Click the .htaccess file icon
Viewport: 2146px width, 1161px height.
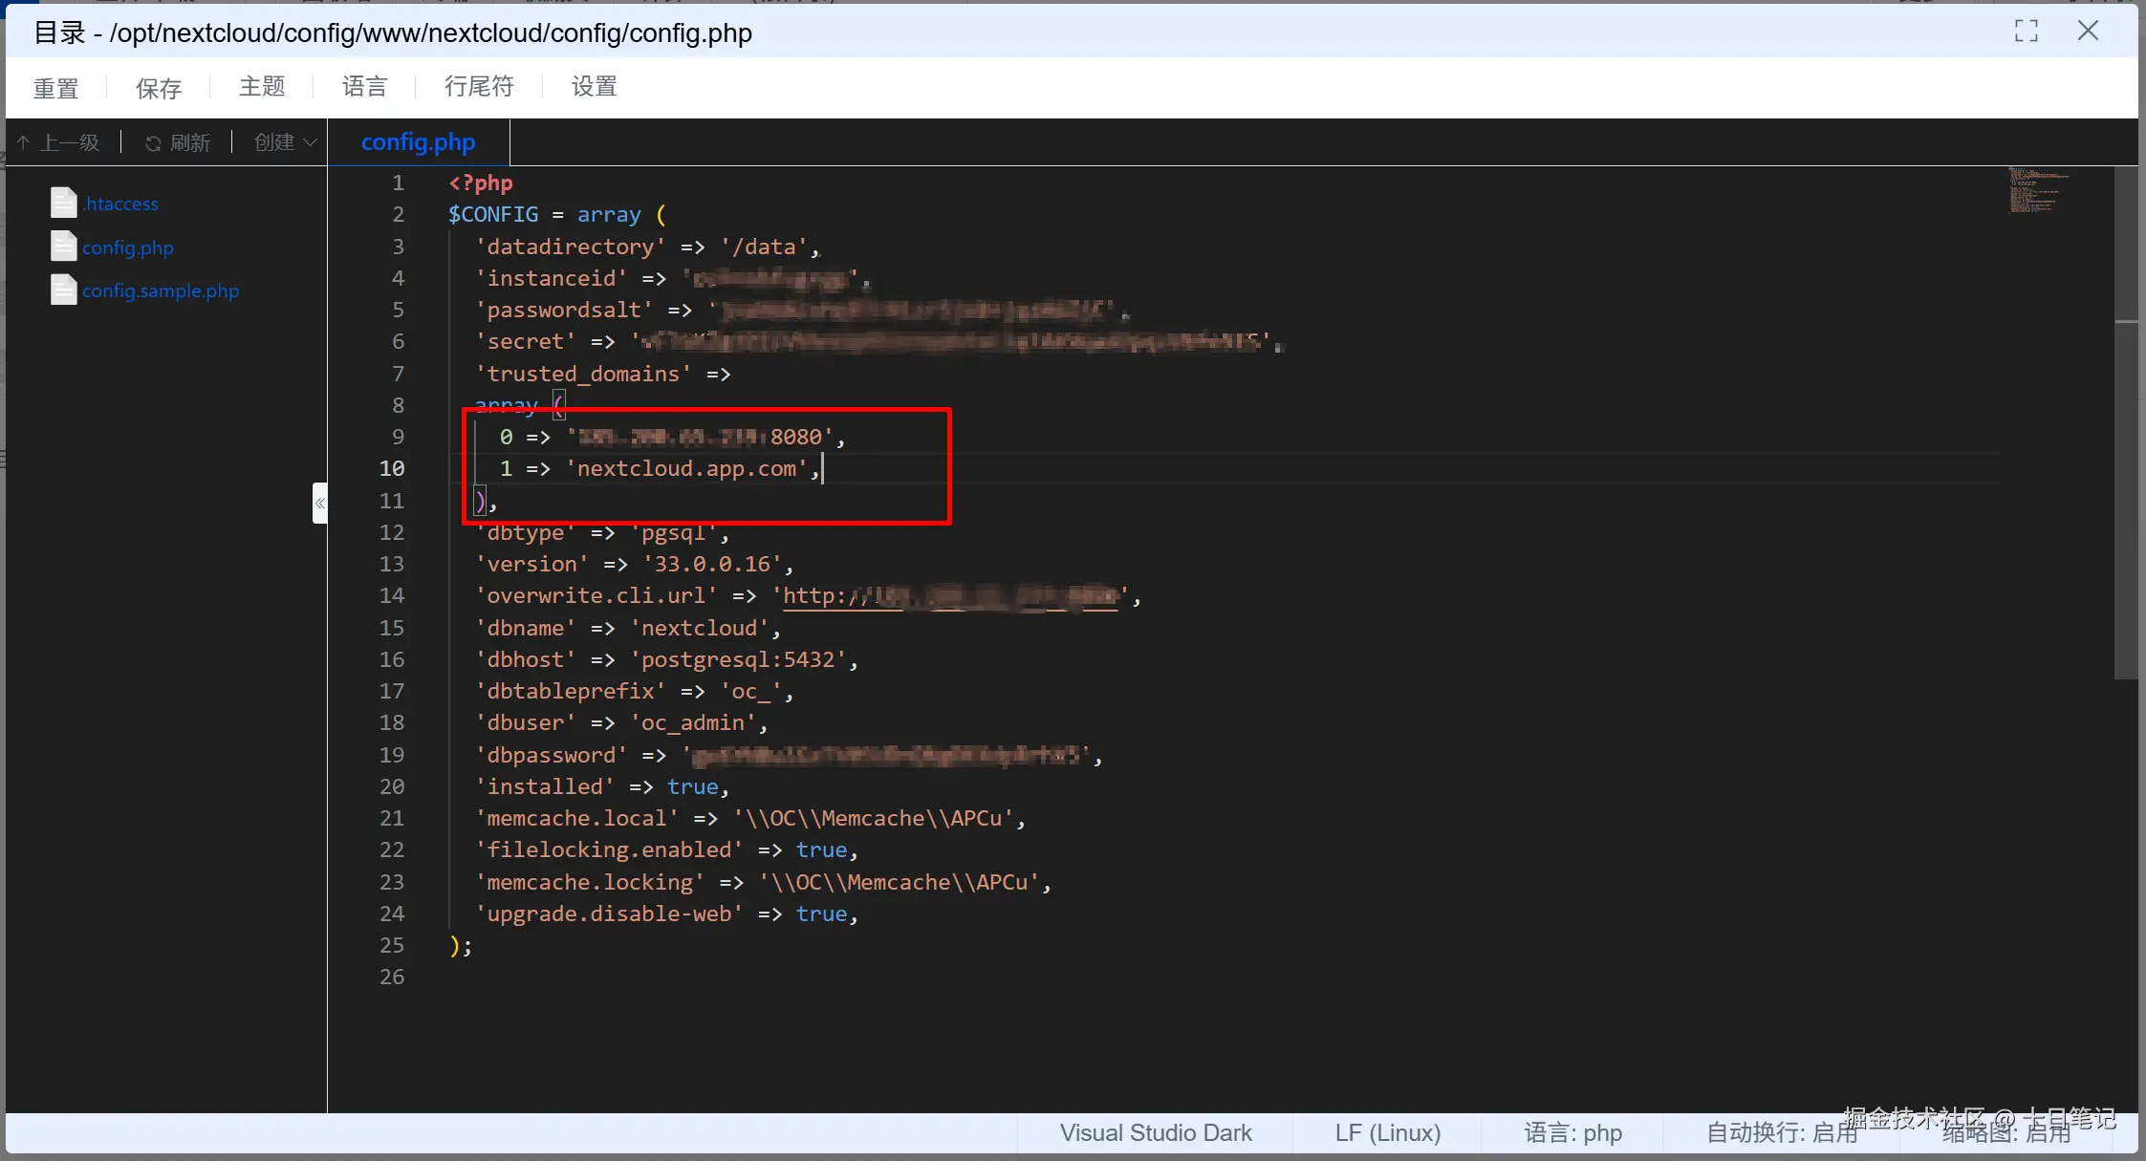pyautogui.click(x=63, y=203)
